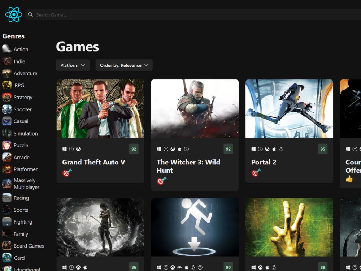
Task: Click the Board Games genre thumbnail
Action: click(x=6, y=245)
